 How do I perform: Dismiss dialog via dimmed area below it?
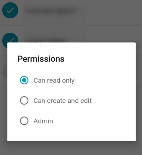pos(71,148)
